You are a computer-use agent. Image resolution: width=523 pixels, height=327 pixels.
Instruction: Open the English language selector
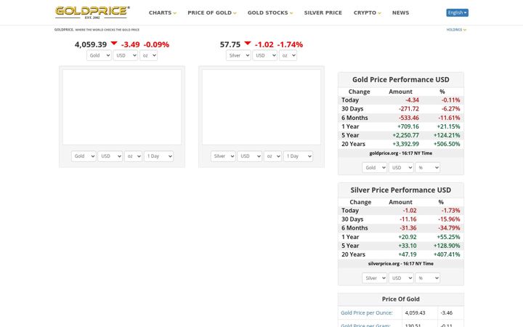[x=458, y=12]
